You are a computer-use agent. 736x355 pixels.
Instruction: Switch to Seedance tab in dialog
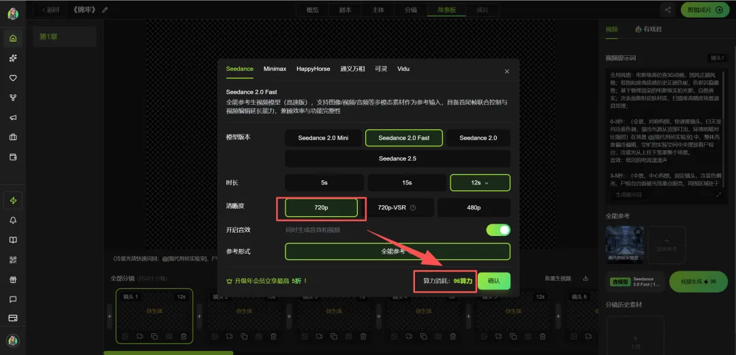[x=240, y=69]
